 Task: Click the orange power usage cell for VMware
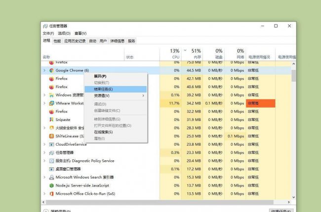pos(261,103)
